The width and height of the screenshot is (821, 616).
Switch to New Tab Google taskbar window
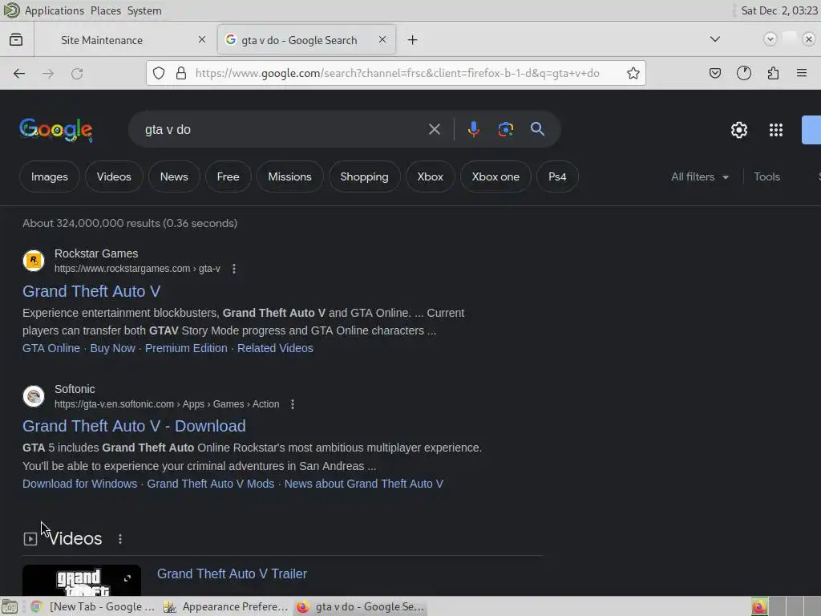(93, 606)
